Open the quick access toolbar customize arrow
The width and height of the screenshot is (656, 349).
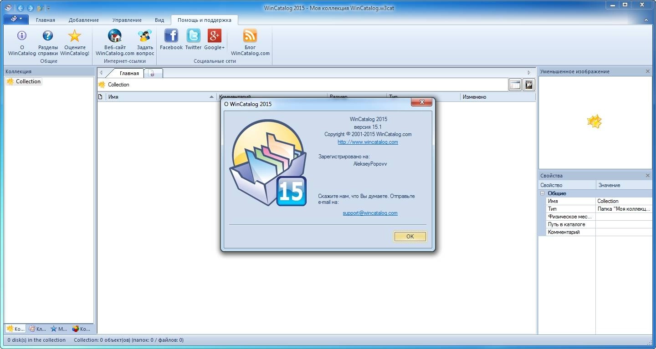[48, 8]
